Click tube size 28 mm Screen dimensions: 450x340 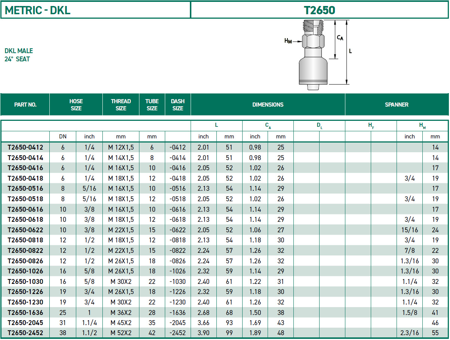point(152,312)
